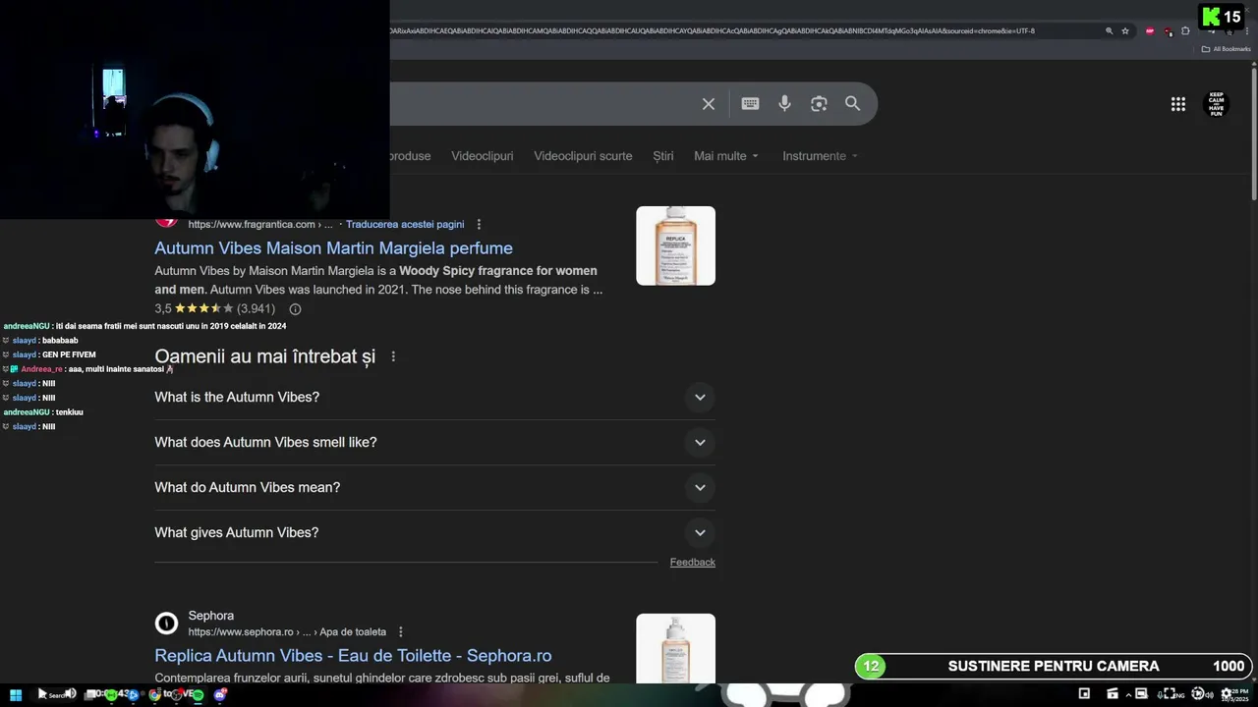Viewport: 1258px width, 707px height.
Task: Click the zoom indicator in address bar
Action: click(1110, 30)
